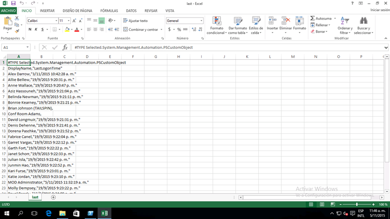Click Ajustar texto button
Screen dimensions: 390x219
pyautogui.click(x=136, y=21)
